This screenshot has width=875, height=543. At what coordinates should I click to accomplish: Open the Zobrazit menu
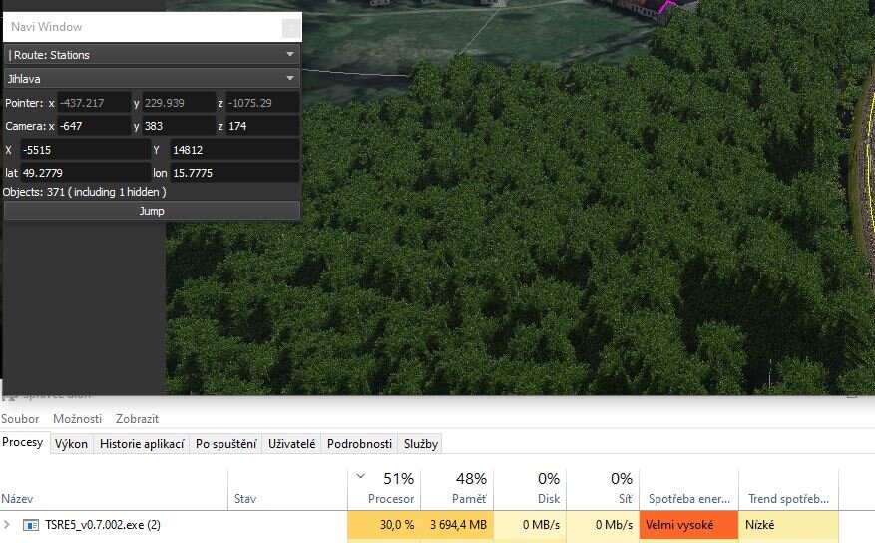138,419
